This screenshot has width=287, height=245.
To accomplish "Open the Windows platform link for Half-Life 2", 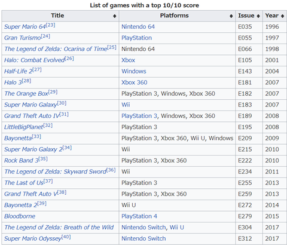I will coord(134,71).
